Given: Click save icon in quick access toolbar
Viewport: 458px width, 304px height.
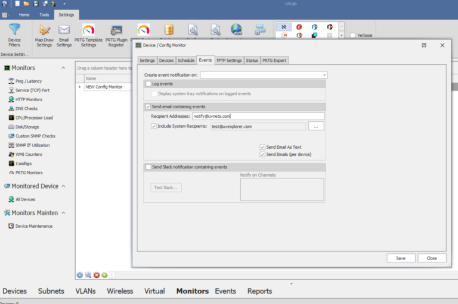Looking at the screenshot, I should pos(36,4).
